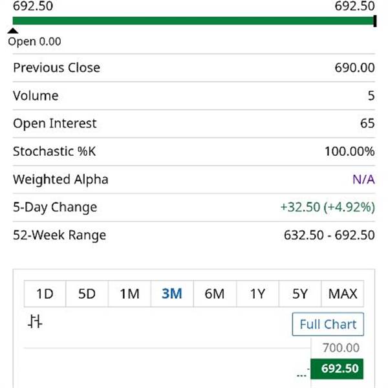This screenshot has height=388, width=388.
Task: Click the 52-Week Range label
Action: tap(59, 235)
